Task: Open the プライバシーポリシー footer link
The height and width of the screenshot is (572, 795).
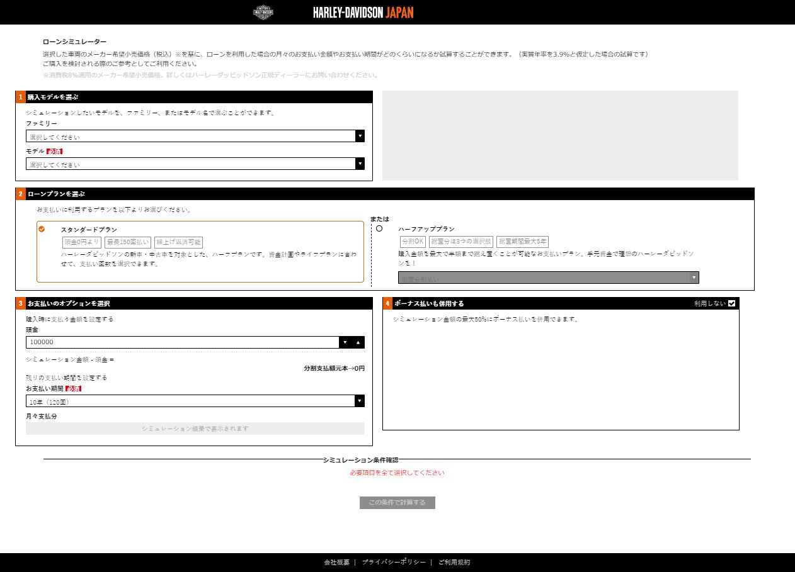Action: coord(394,563)
